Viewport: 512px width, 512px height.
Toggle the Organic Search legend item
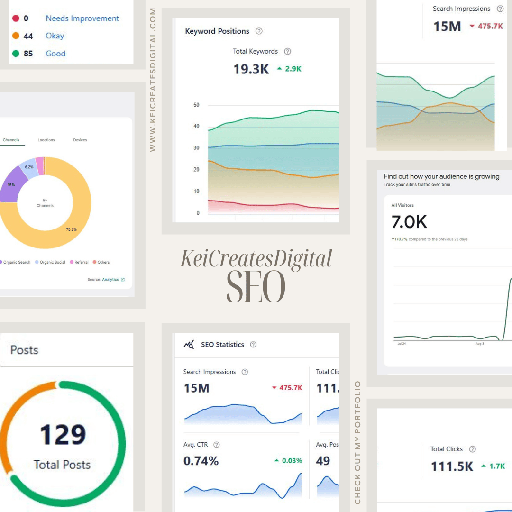(17, 262)
